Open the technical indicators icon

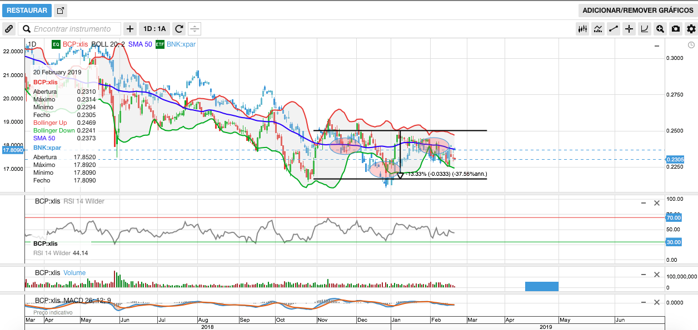[x=598, y=29]
